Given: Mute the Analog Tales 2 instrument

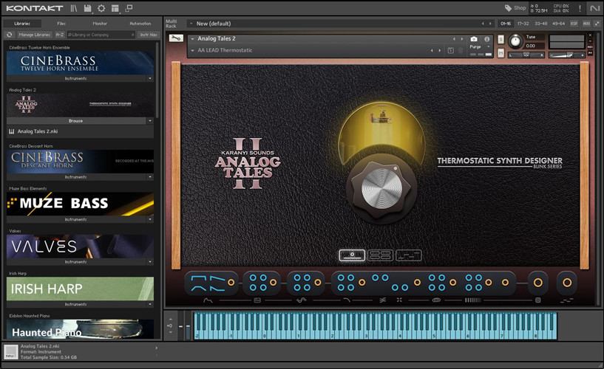Looking at the screenshot, I should [x=501, y=53].
